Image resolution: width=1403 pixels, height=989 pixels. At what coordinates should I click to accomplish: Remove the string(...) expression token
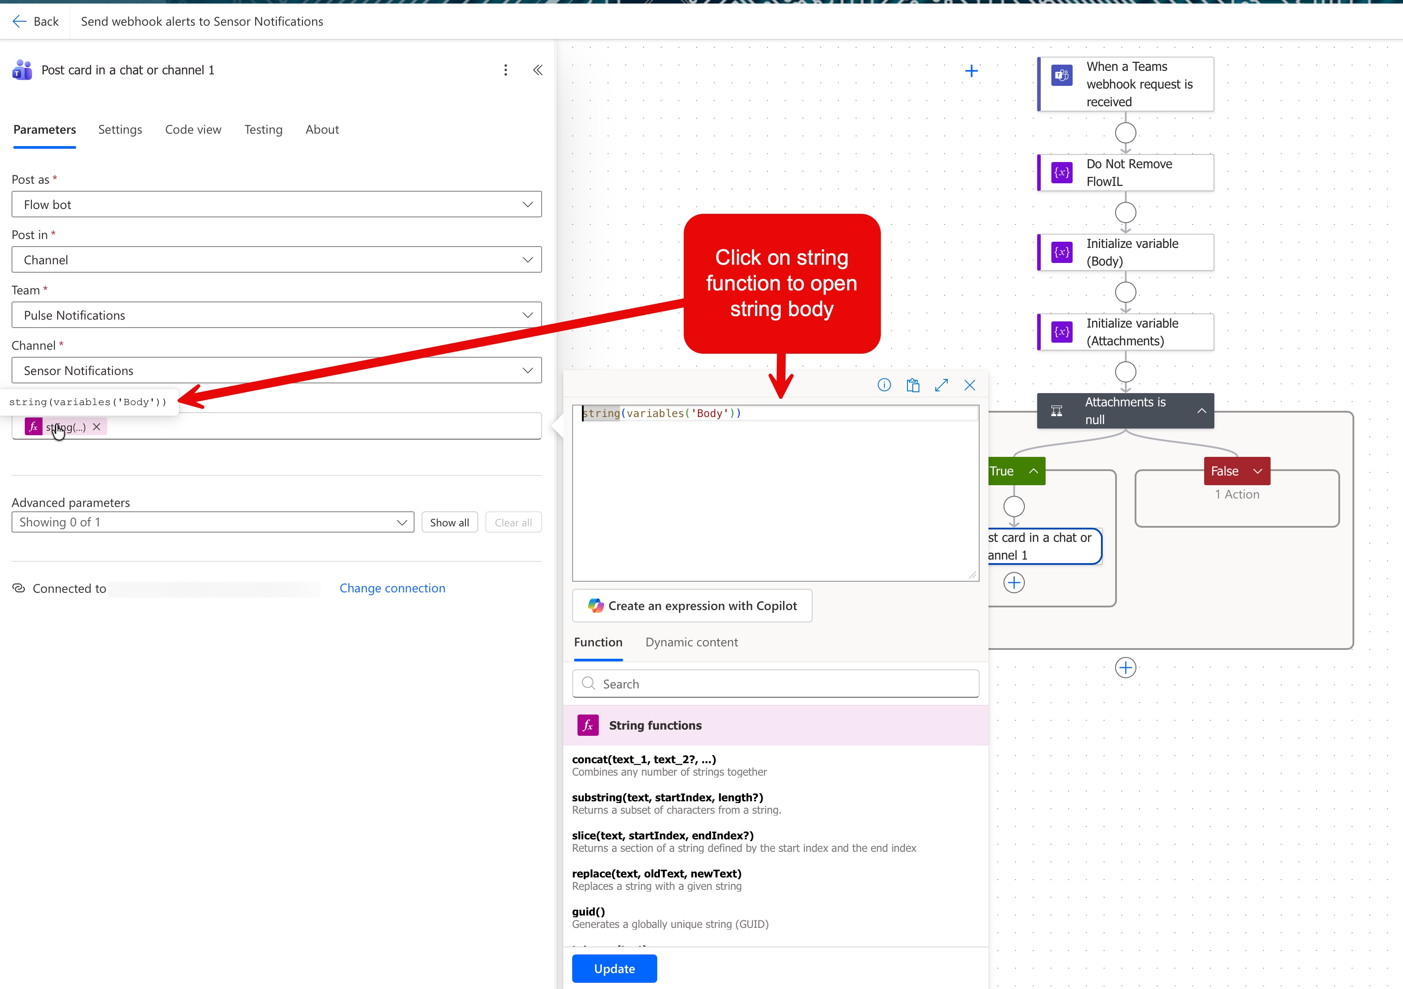[97, 427]
